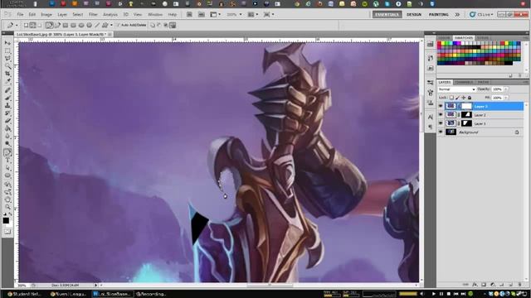The height and width of the screenshot is (298, 531).
Task: Select the Hand tool in toolbox
Action: click(7, 199)
